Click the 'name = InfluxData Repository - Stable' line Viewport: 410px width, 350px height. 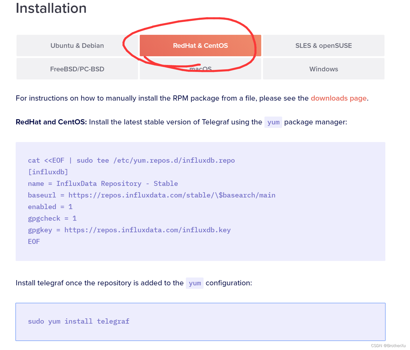click(x=103, y=184)
